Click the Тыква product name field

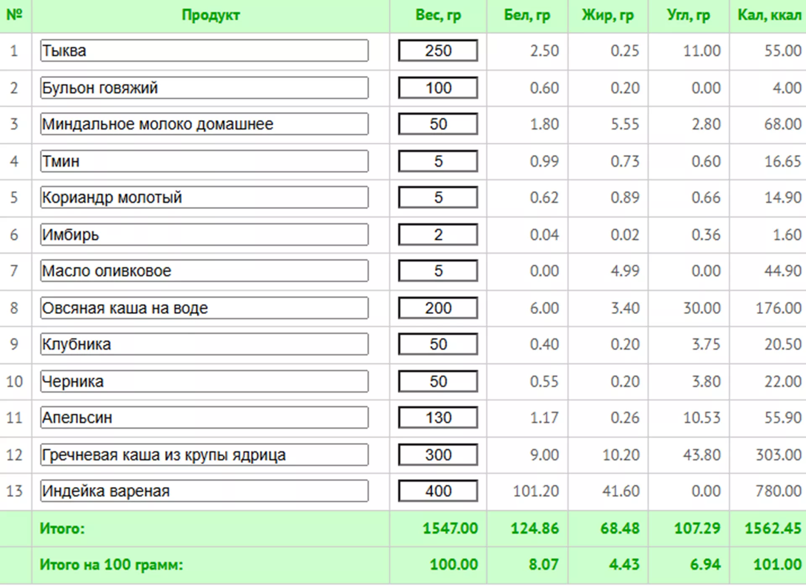[204, 51]
